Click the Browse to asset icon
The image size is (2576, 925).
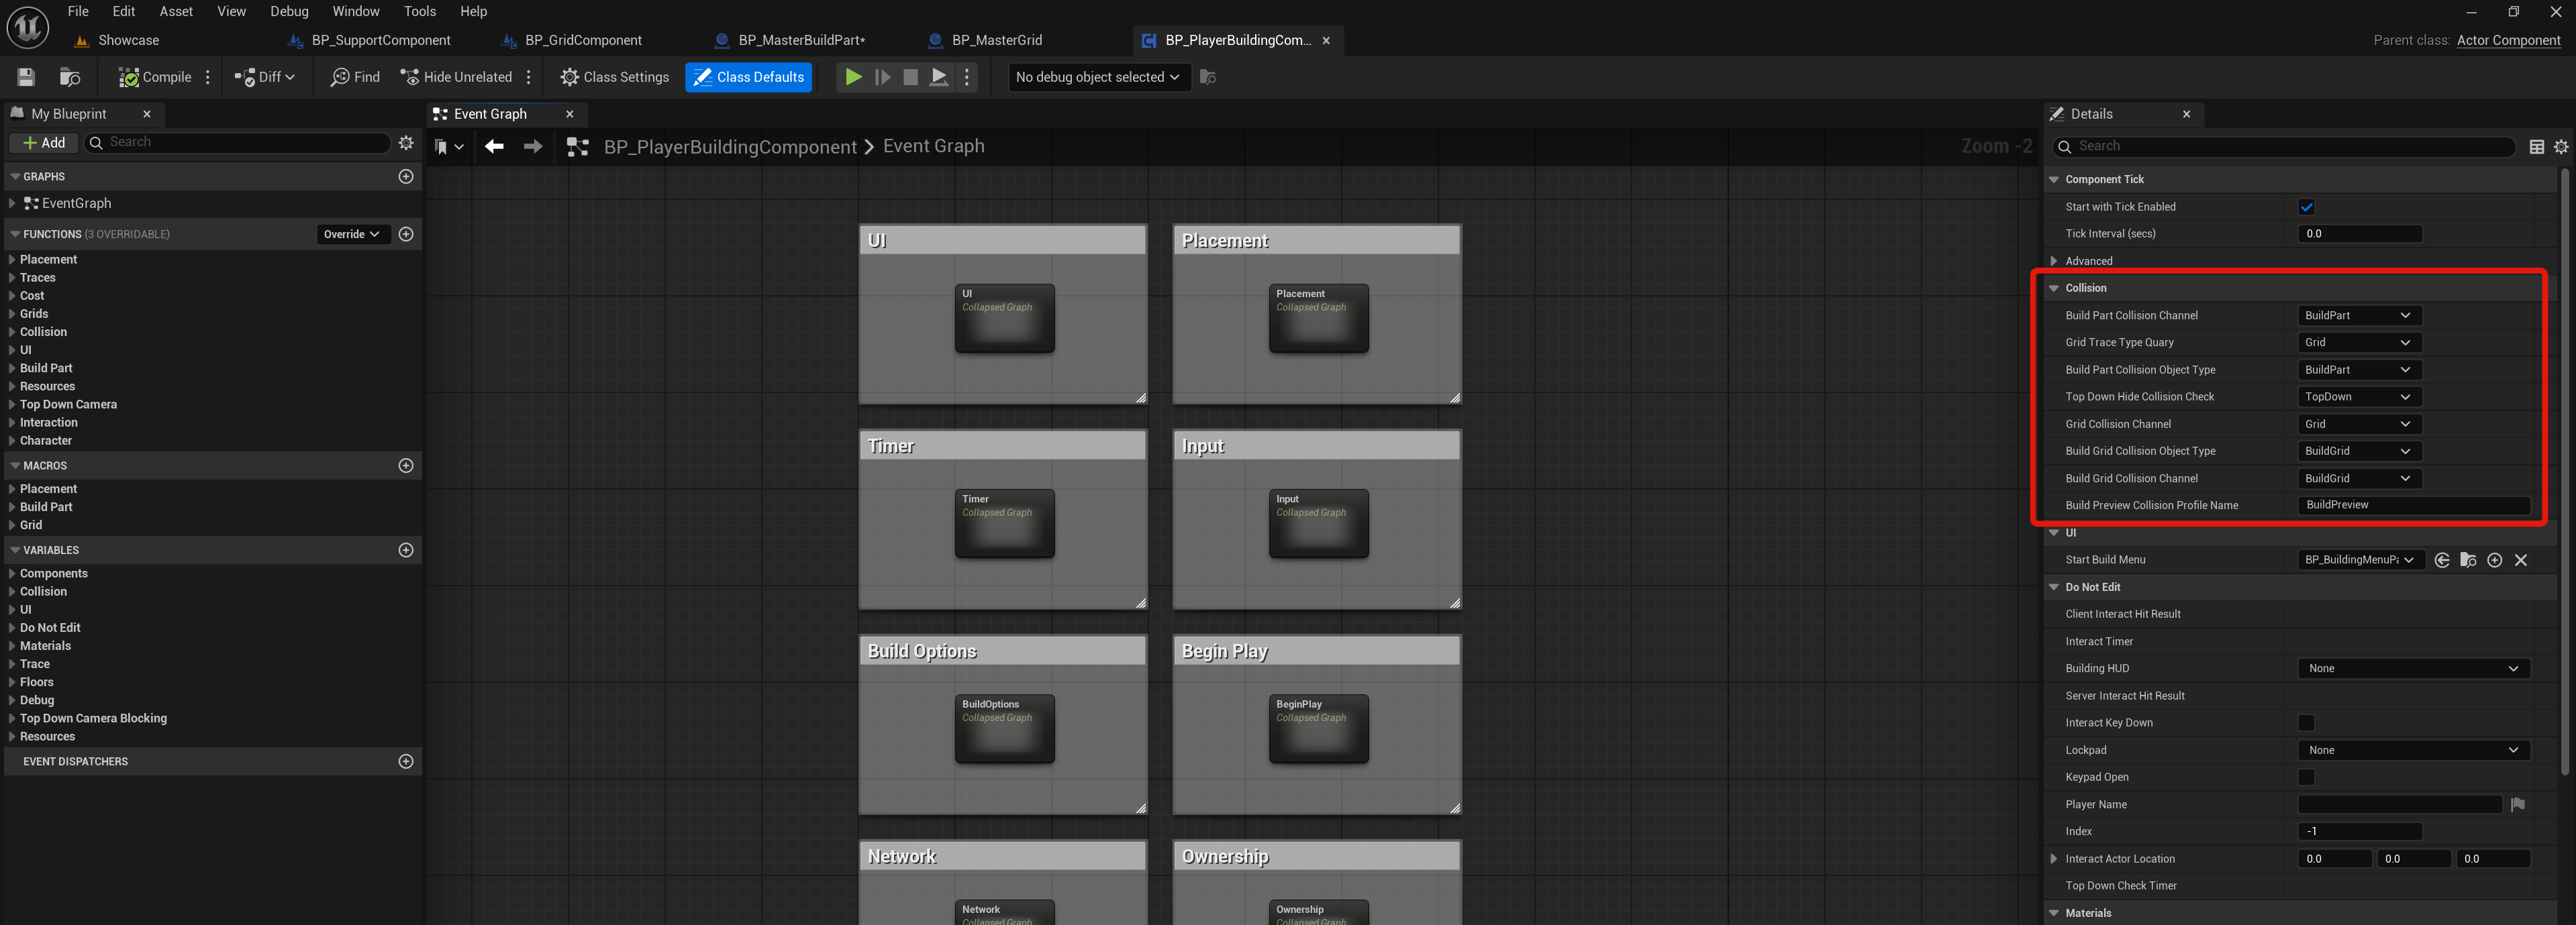[70, 77]
